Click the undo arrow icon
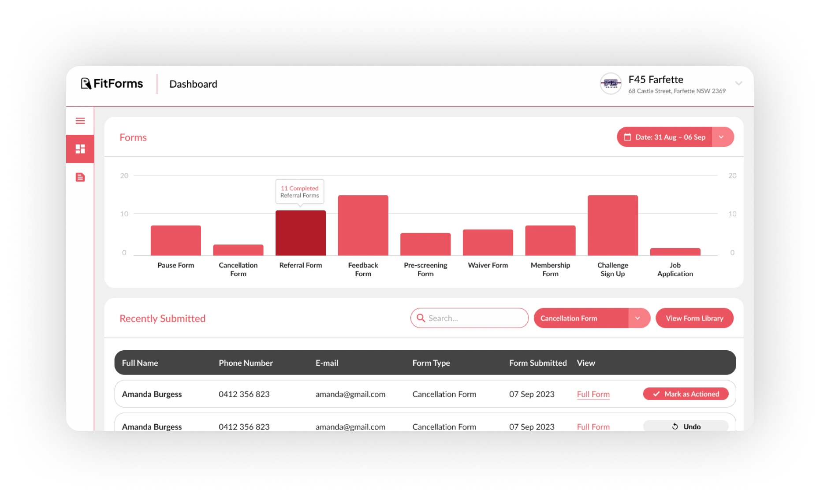Screen dimensions: 820x497 [x=675, y=426]
